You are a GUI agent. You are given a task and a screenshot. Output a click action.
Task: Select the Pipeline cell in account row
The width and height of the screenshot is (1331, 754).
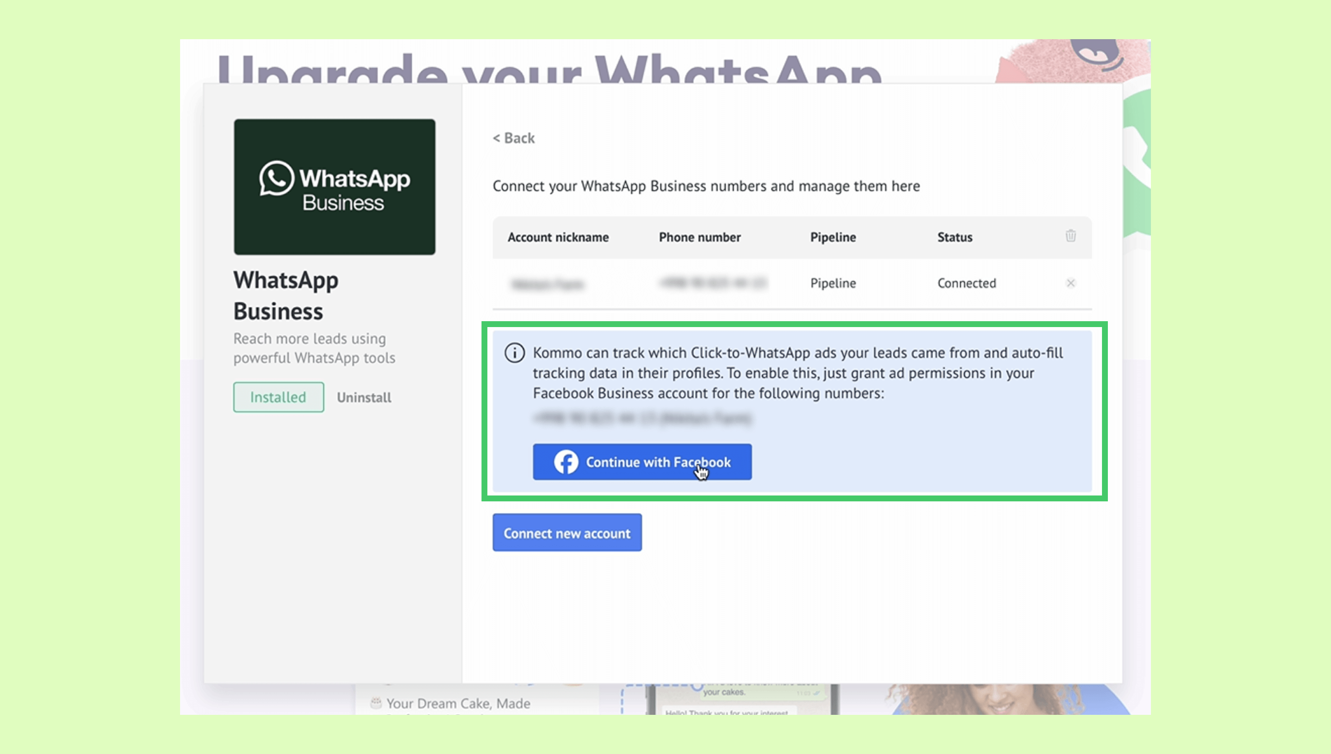pyautogui.click(x=833, y=283)
